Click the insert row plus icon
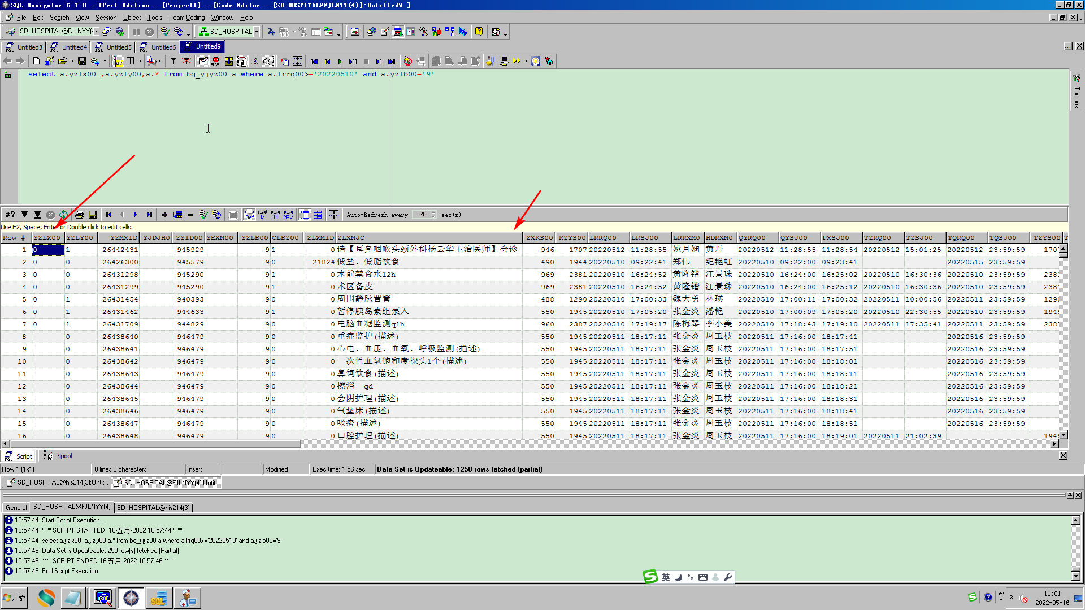This screenshot has width=1085, height=610. [x=164, y=215]
